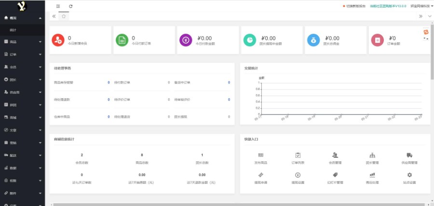
Task: Expand the 商品 sidebar menu
Action: [x=22, y=42]
